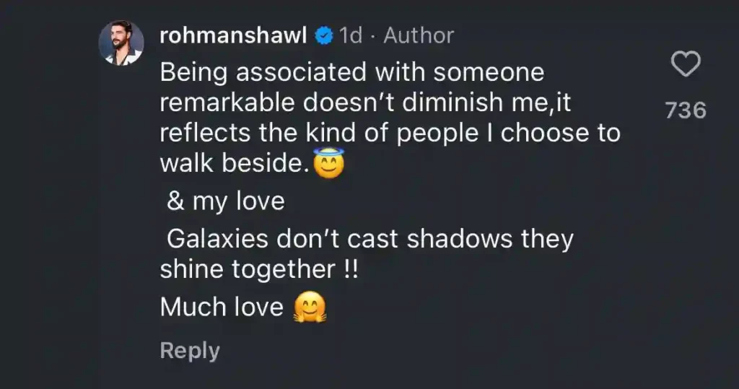The image size is (739, 389).
Task: Click the 1d timestamp
Action: point(350,35)
